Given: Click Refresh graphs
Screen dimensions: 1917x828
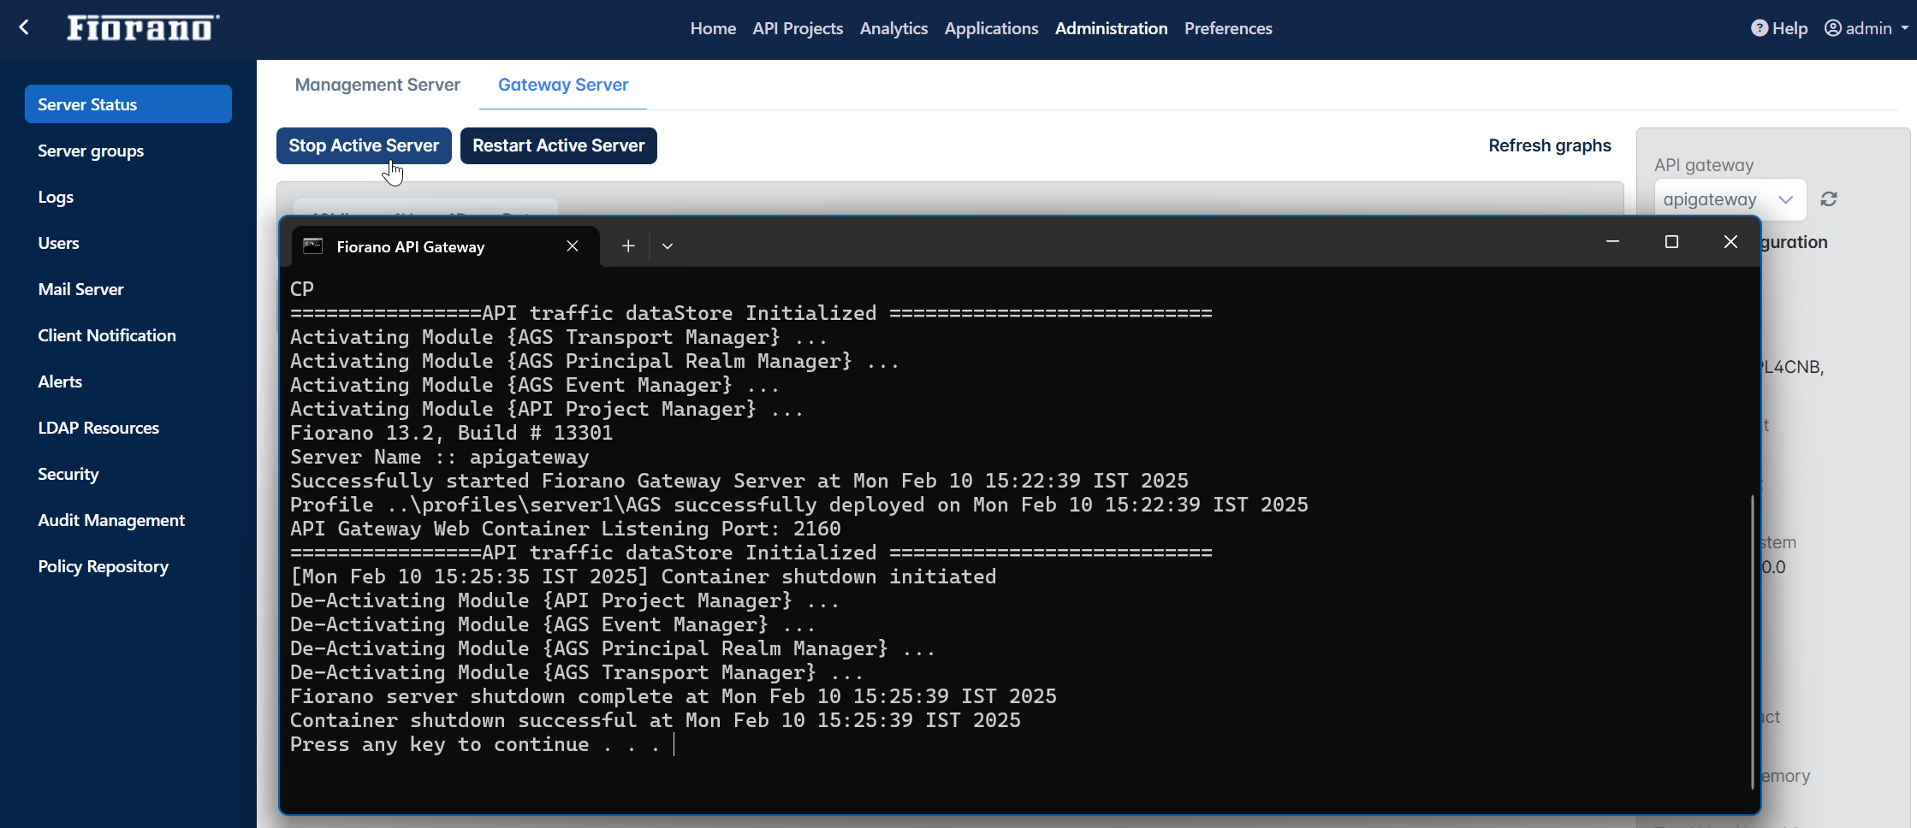Looking at the screenshot, I should click(x=1550, y=145).
